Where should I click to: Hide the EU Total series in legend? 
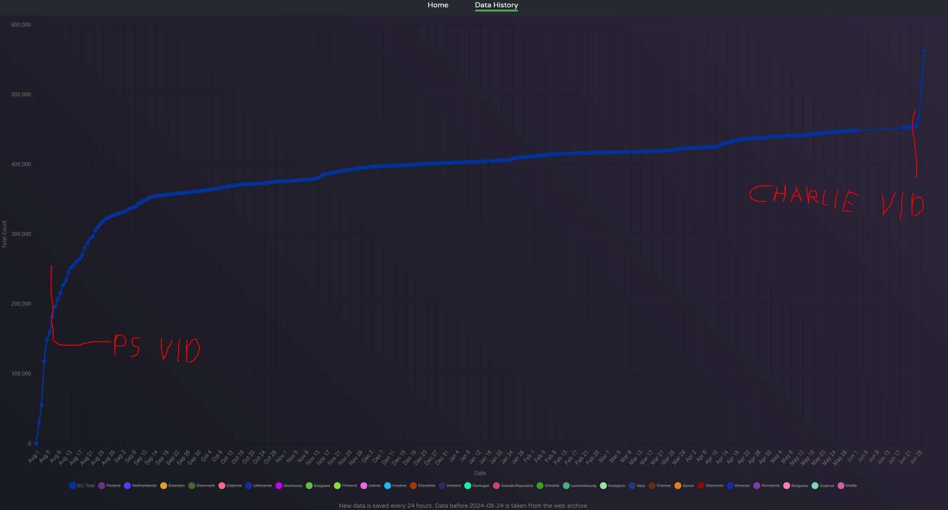tap(82, 486)
